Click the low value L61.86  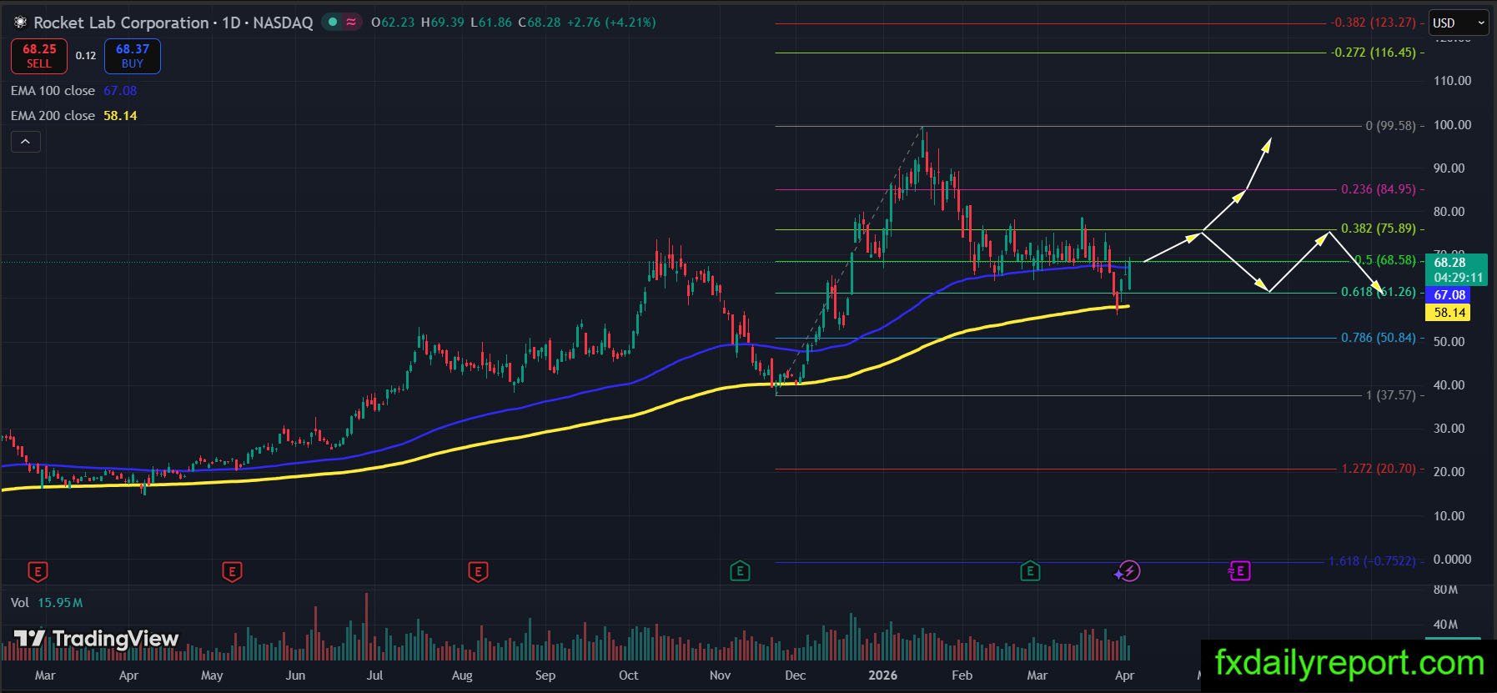491,23
